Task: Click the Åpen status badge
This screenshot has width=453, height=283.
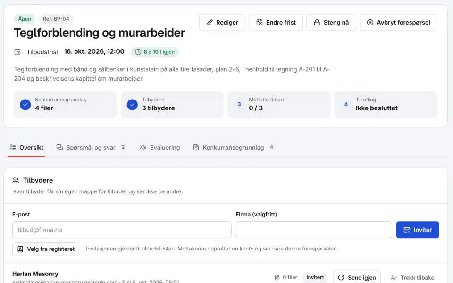Action: pyautogui.click(x=25, y=19)
